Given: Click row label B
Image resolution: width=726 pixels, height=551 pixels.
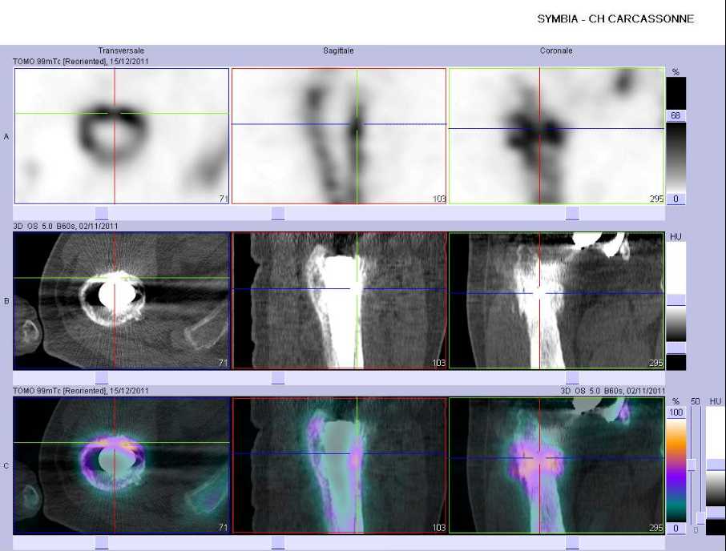Looking at the screenshot, I should click(x=6, y=301).
